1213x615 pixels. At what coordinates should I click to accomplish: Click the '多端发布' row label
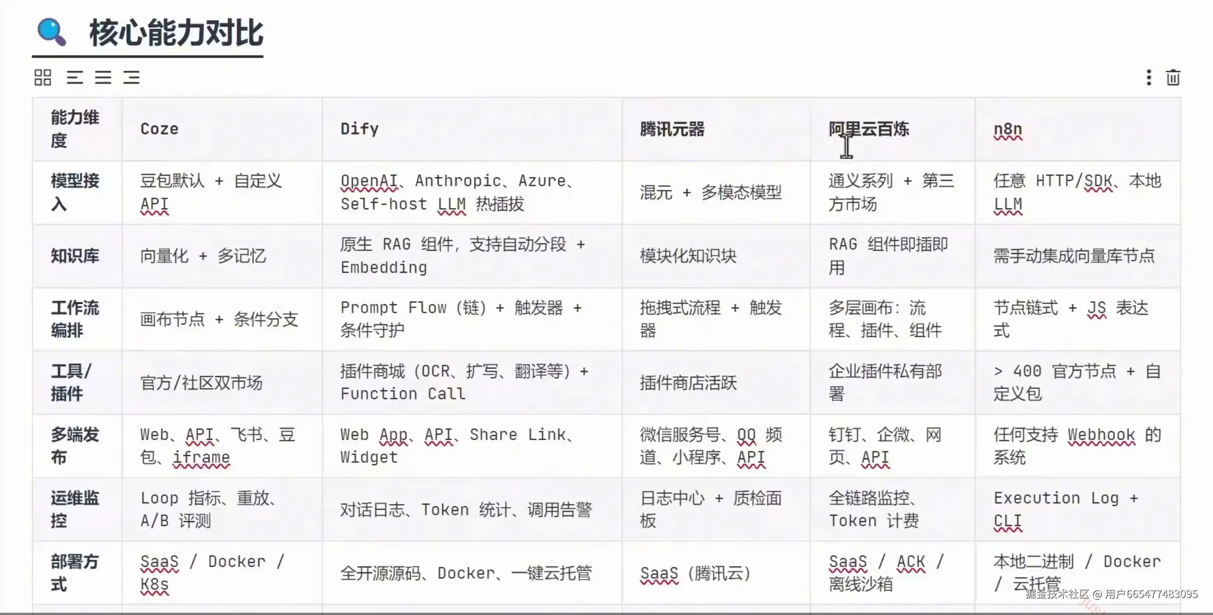[x=77, y=446]
